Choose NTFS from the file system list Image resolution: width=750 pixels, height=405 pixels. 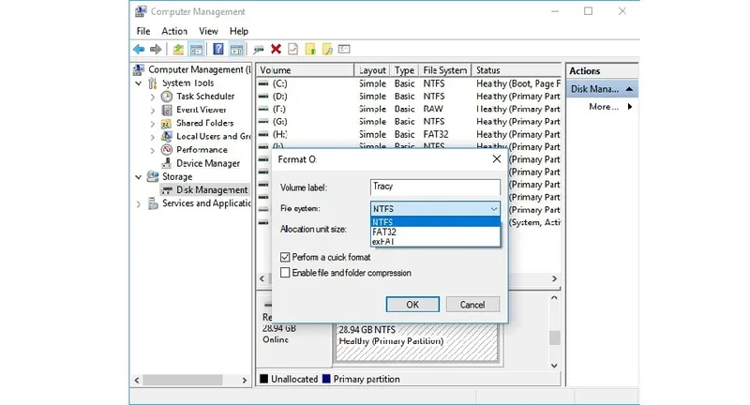tap(435, 222)
